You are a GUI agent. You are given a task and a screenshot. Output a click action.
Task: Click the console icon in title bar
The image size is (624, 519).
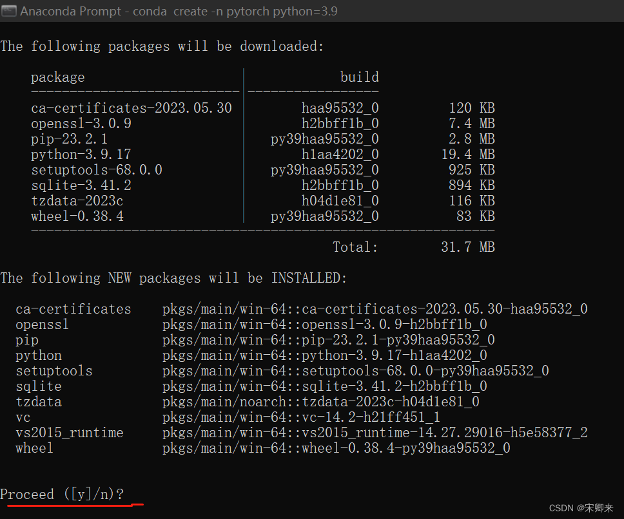(9, 10)
